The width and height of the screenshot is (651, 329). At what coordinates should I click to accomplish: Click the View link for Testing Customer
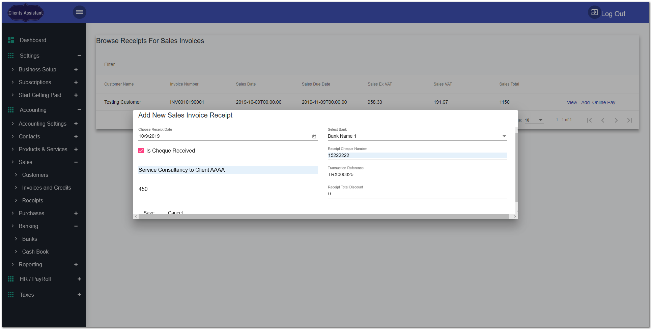pyautogui.click(x=572, y=102)
